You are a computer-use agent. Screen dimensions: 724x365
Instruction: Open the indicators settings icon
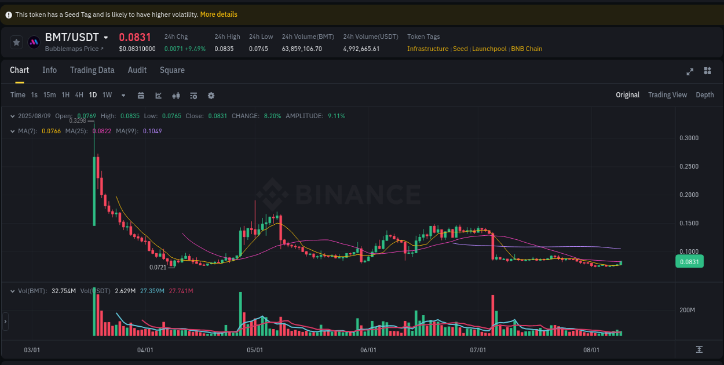[x=193, y=95]
